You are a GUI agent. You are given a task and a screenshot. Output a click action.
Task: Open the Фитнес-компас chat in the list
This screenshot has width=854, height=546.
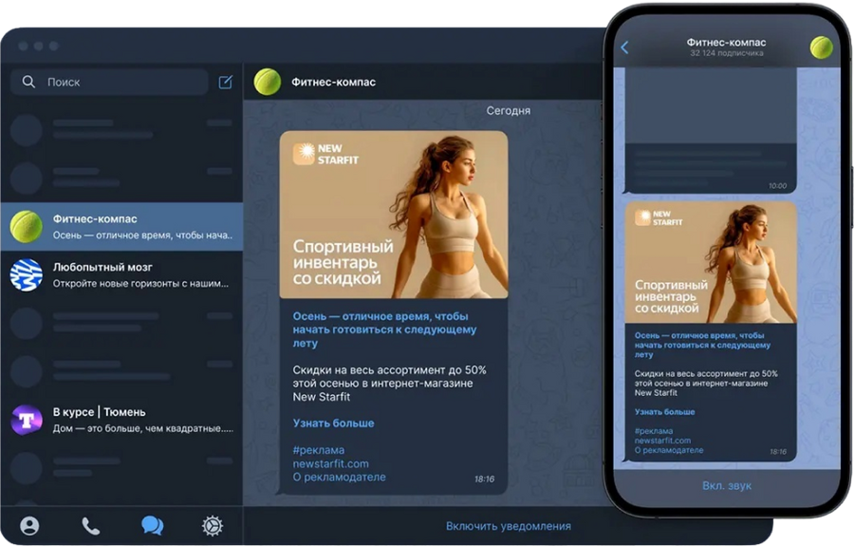tap(121, 227)
